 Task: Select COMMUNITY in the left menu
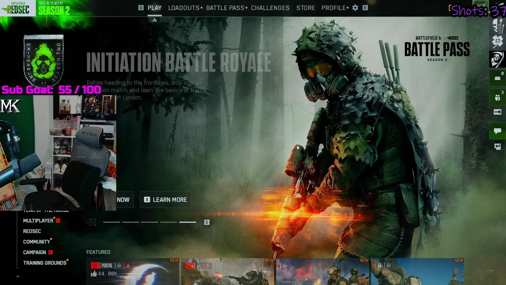click(36, 242)
